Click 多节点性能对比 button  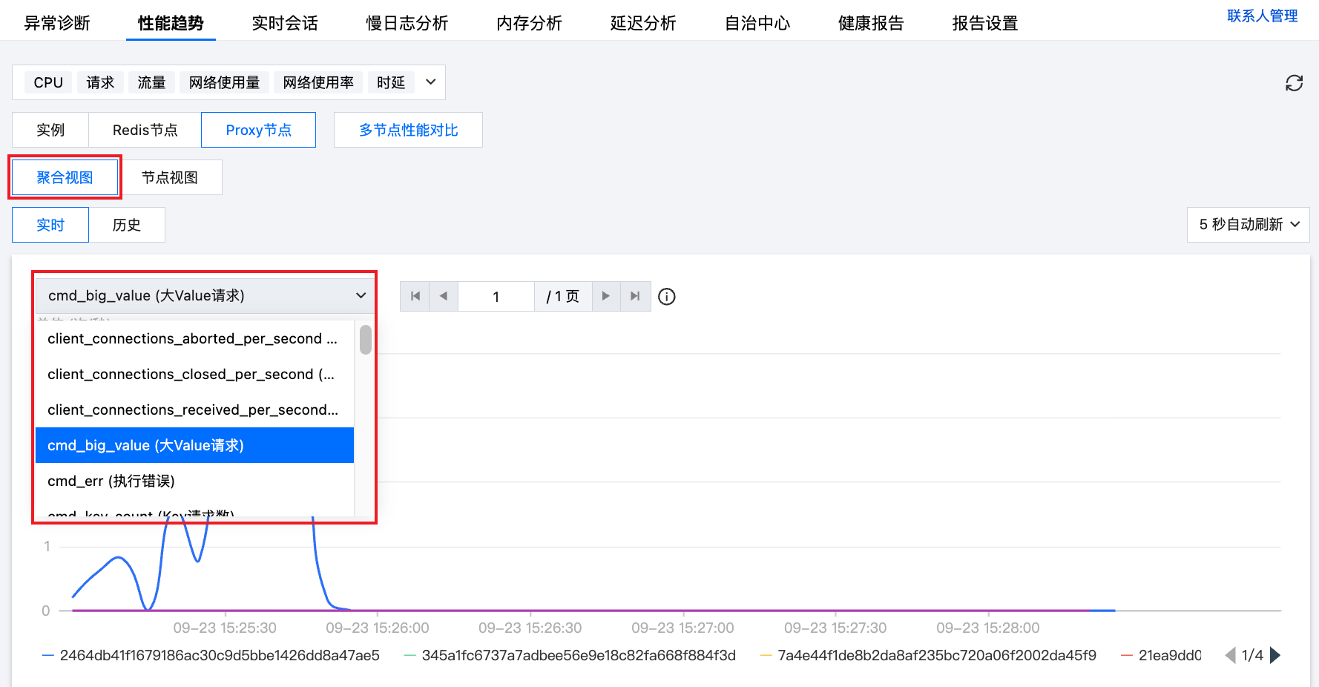coord(408,130)
